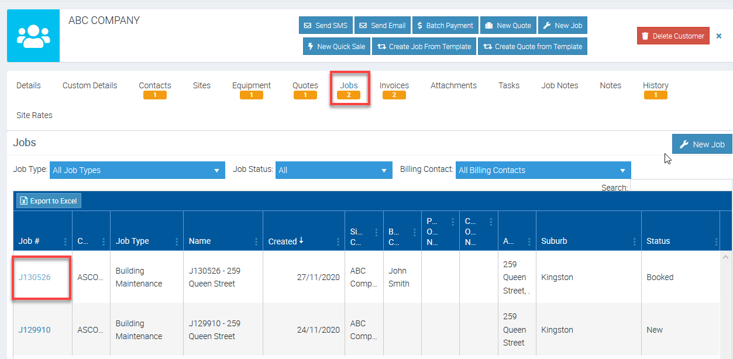
Task: Sort by the Created column header
Action: click(x=283, y=241)
